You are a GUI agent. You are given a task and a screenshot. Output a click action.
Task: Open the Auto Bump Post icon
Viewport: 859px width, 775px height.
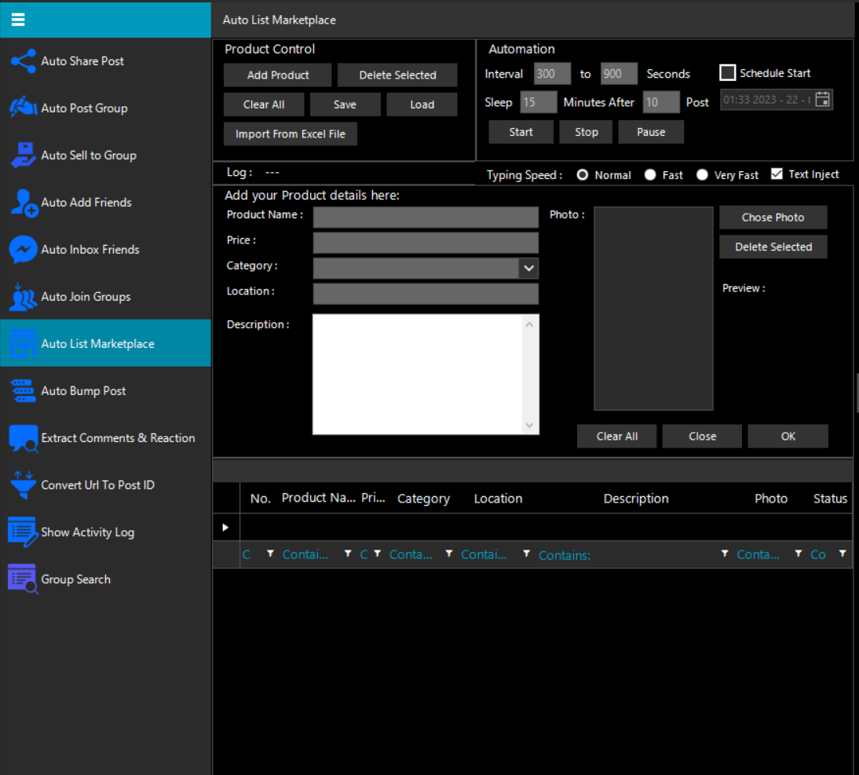pyautogui.click(x=23, y=391)
